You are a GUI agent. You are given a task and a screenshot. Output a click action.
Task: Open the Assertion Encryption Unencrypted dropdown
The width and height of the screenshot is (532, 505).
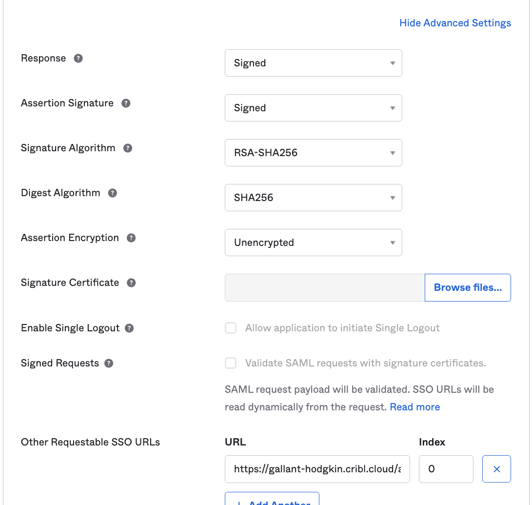(x=313, y=242)
